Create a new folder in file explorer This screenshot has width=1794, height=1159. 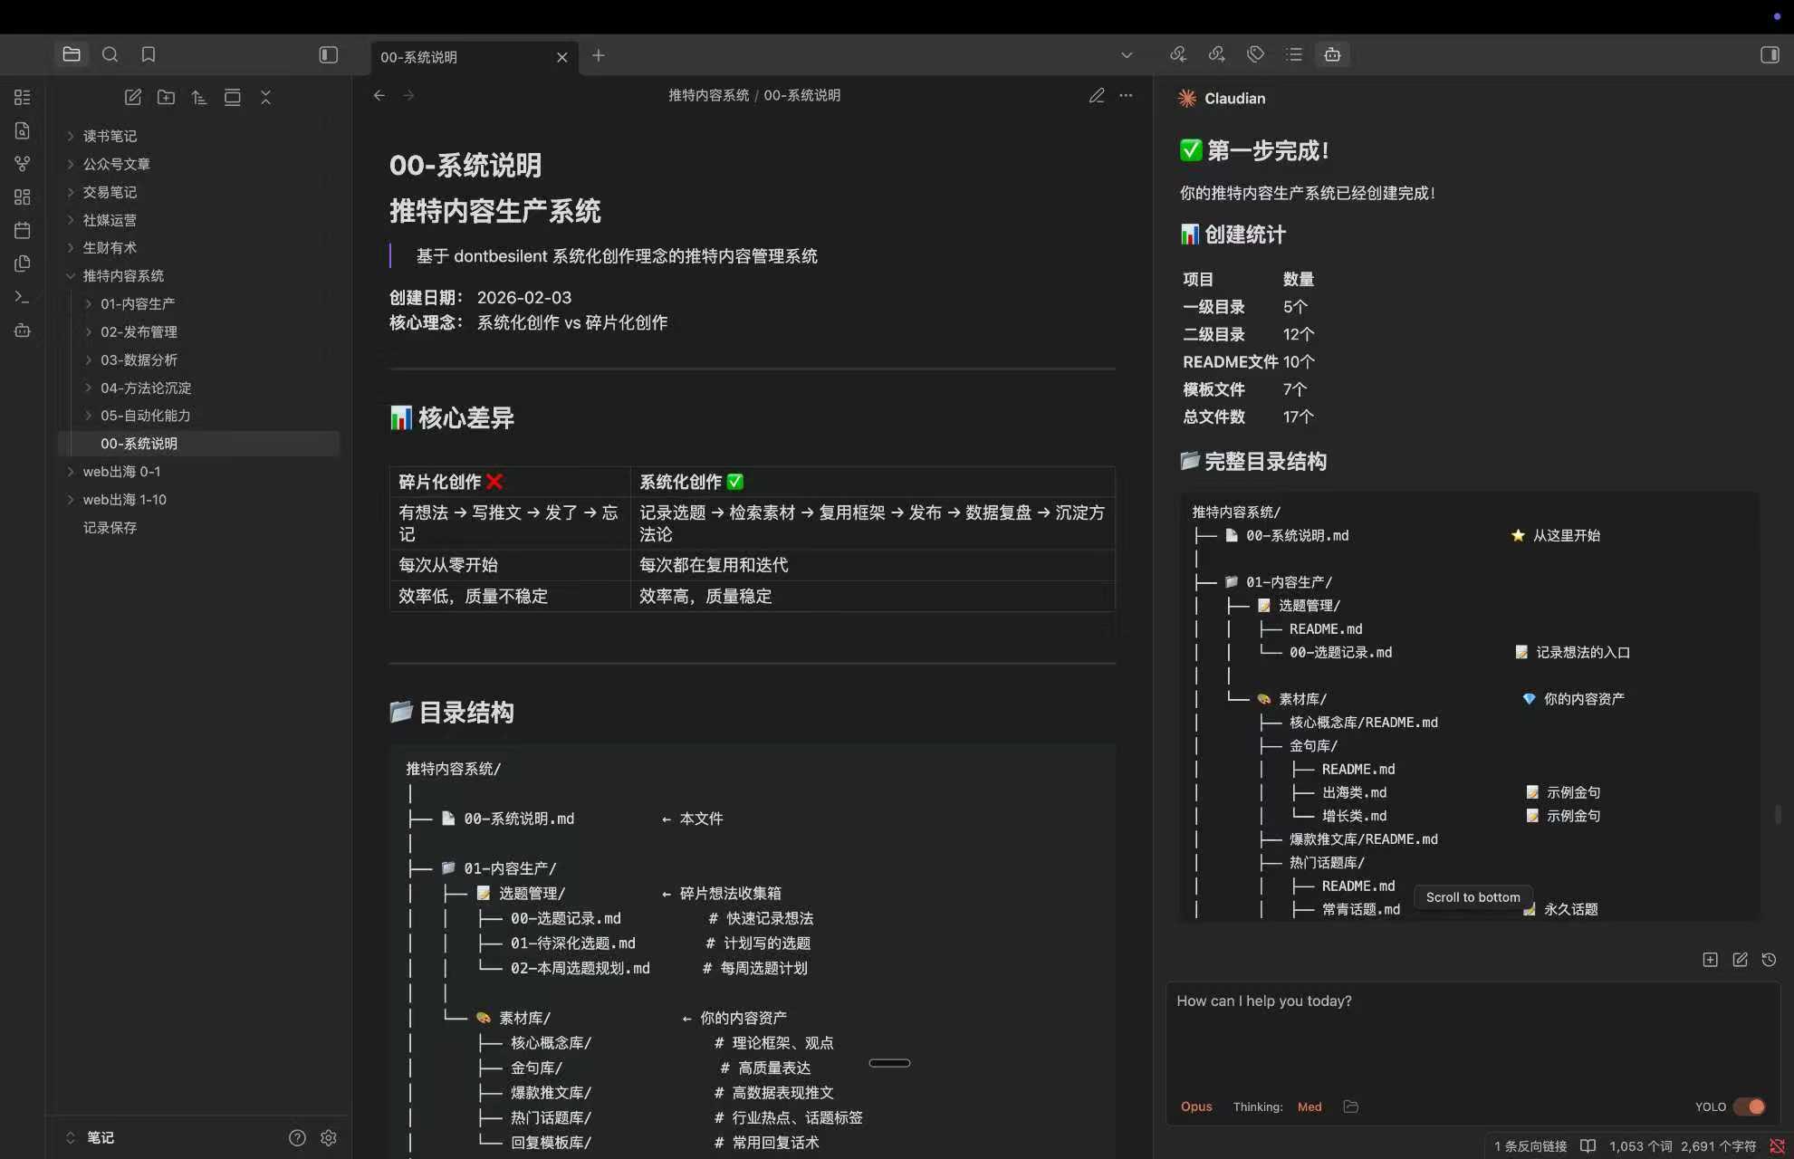166,97
